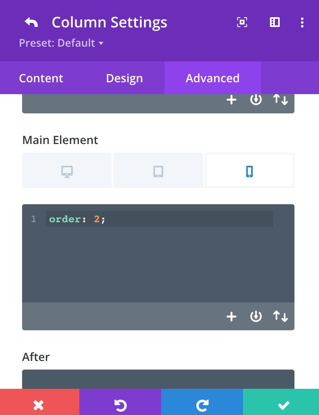This screenshot has height=415, width=319.
Task: Snap the modal to sidebar via the layout icon
Action: point(274,22)
